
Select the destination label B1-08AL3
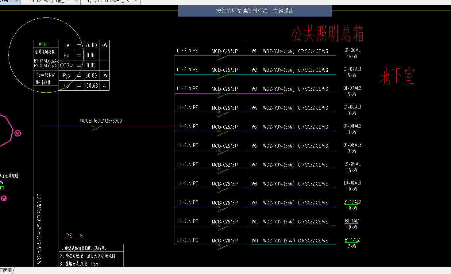(352, 145)
